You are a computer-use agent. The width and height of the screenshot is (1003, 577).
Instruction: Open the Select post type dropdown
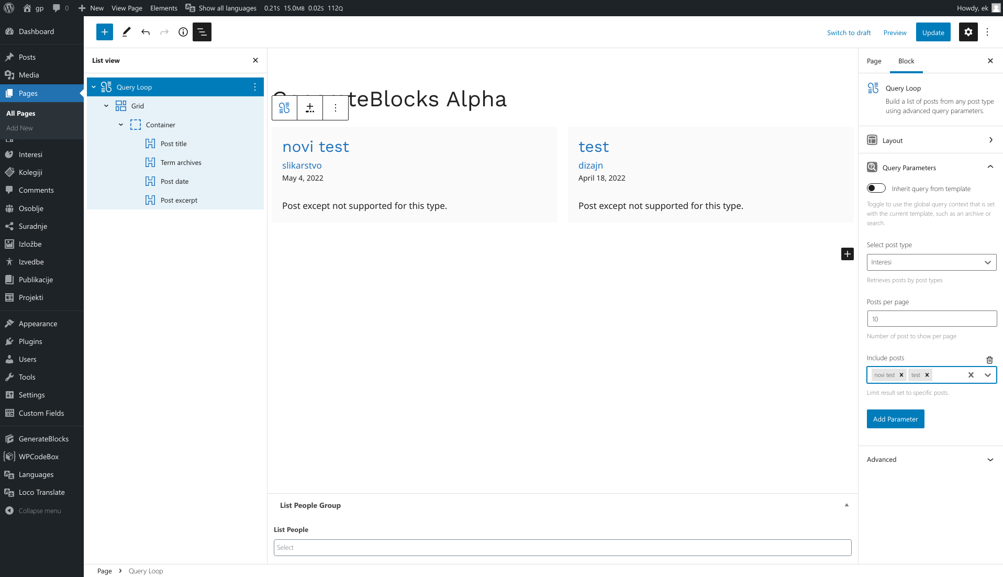(x=931, y=262)
